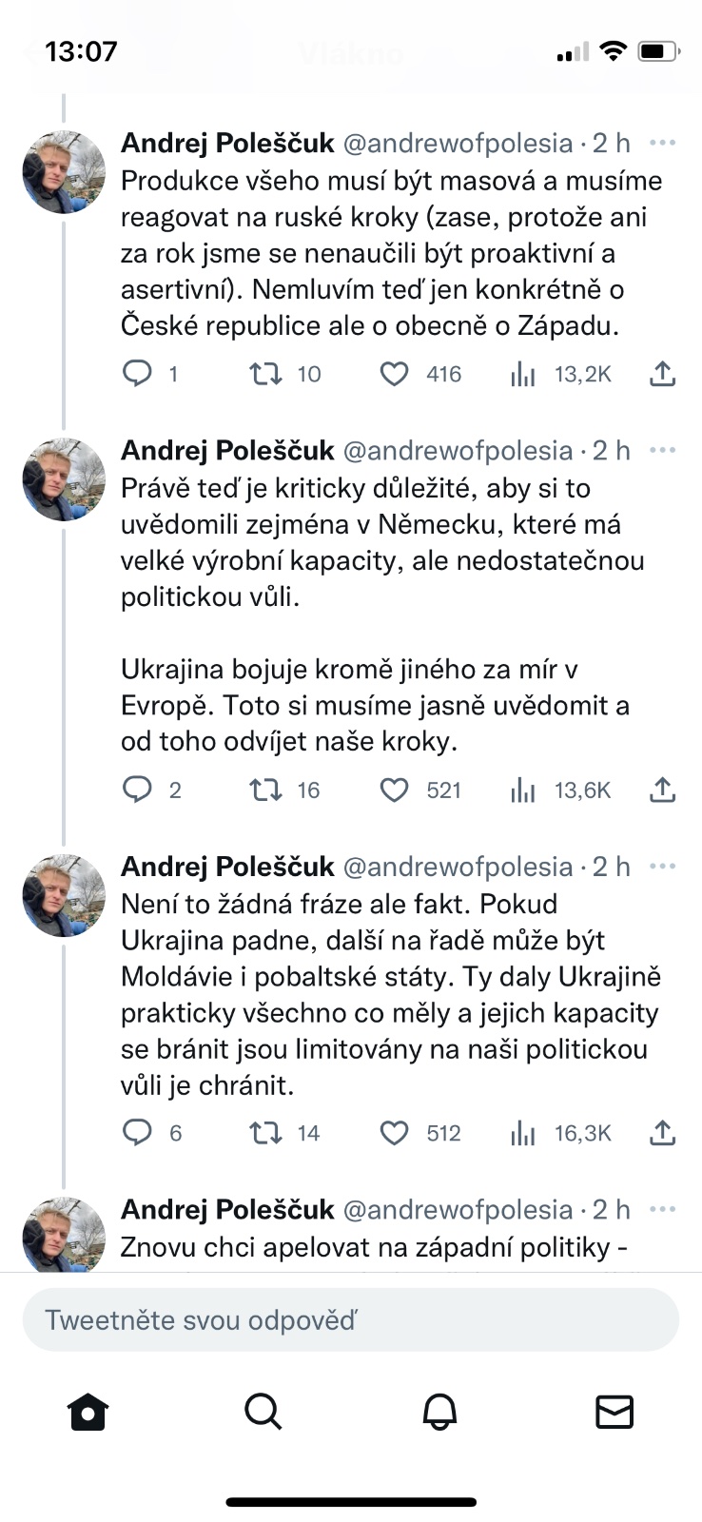Reply to the tweet about Germany's production capacity
702x1522 pixels.
138,790
